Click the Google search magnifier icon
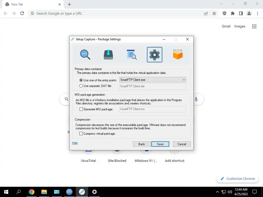The image size is (263, 197). coord(67,99)
